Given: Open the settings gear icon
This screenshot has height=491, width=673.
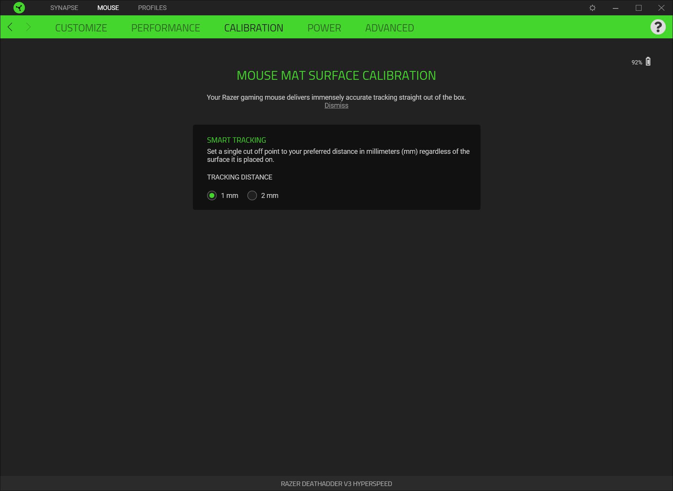Looking at the screenshot, I should (x=592, y=8).
